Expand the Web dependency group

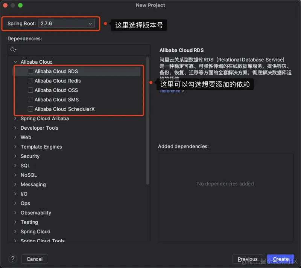click(x=15, y=137)
